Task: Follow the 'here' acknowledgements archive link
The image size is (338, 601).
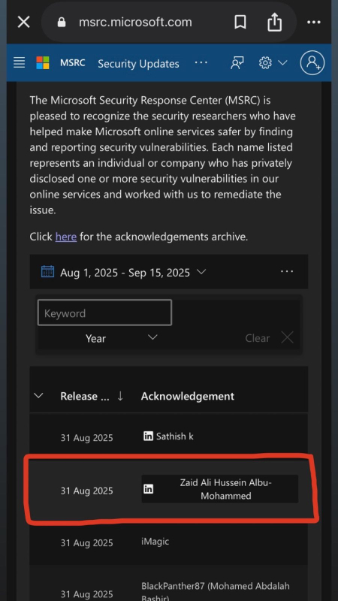Action: coord(66,237)
